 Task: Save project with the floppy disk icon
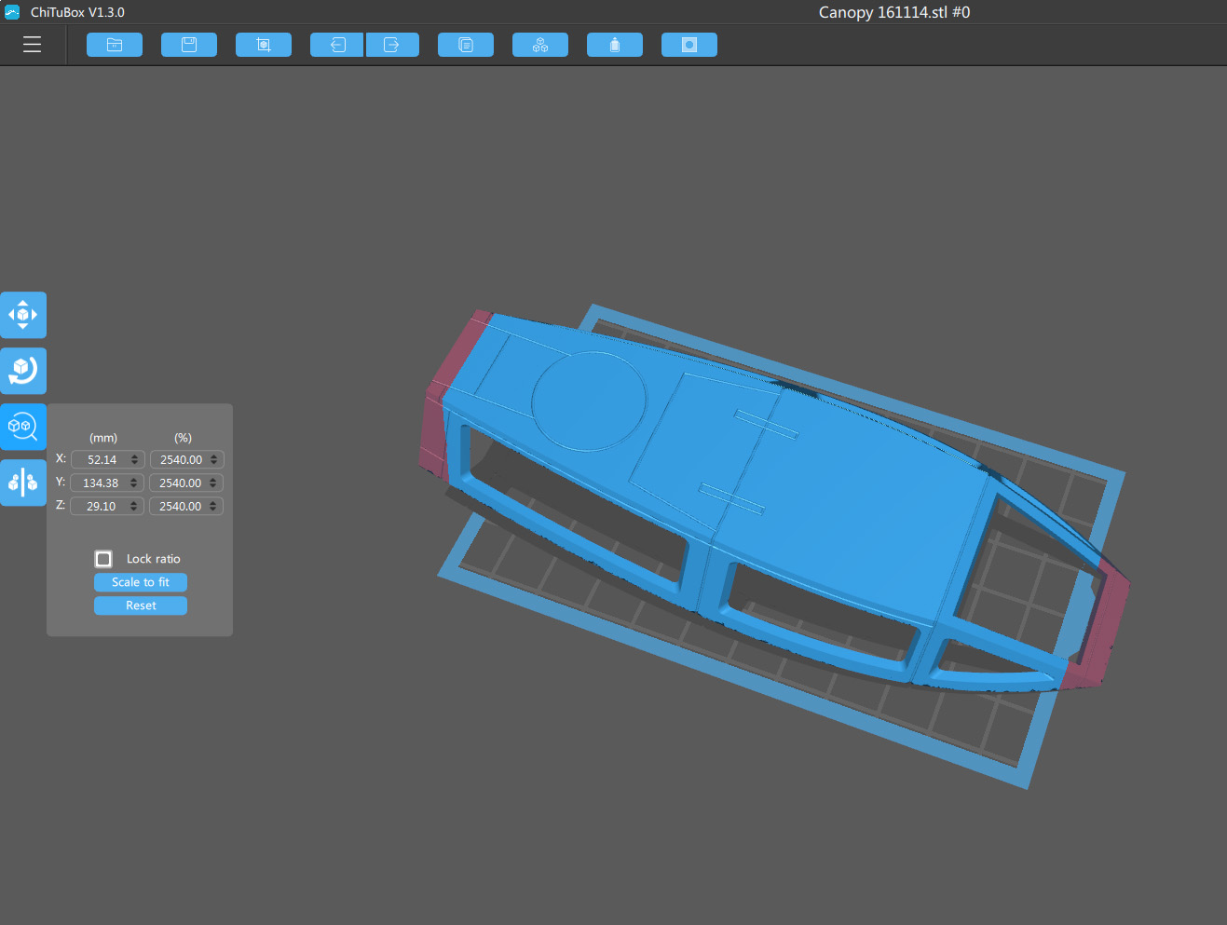click(189, 45)
